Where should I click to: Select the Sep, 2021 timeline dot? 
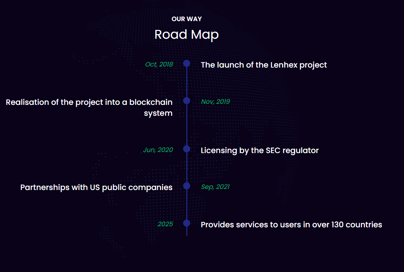click(x=187, y=186)
